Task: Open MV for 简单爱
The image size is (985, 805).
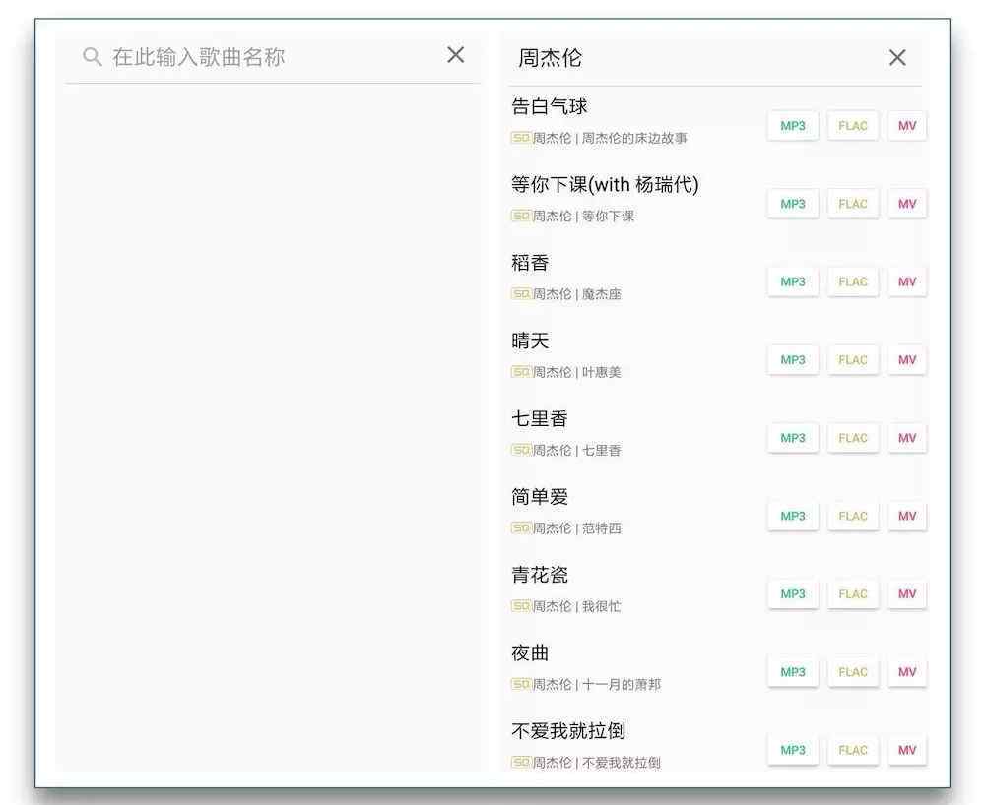Action: (907, 516)
